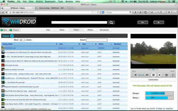Download Mera Dil Bhi Kitna Pagal Hai song
This screenshot has width=178, height=111.
click(116, 91)
